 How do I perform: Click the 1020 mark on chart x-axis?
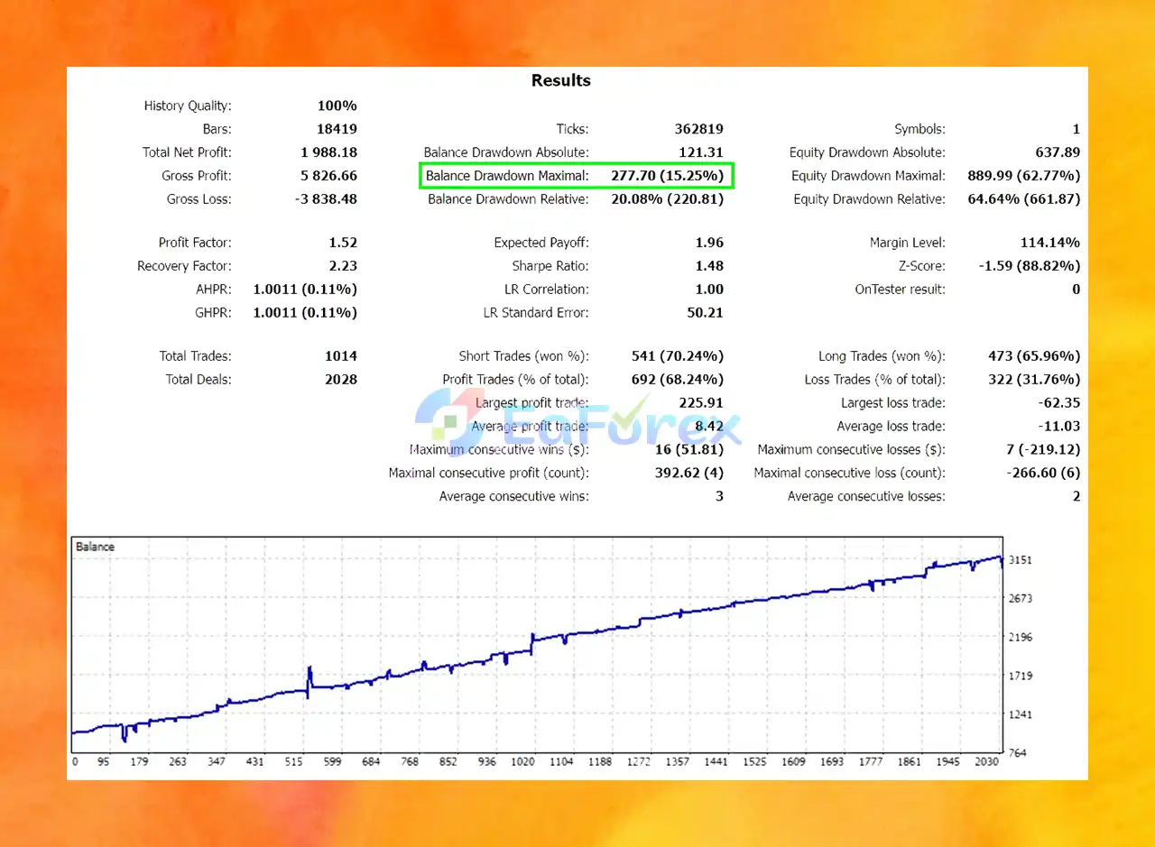point(523,762)
